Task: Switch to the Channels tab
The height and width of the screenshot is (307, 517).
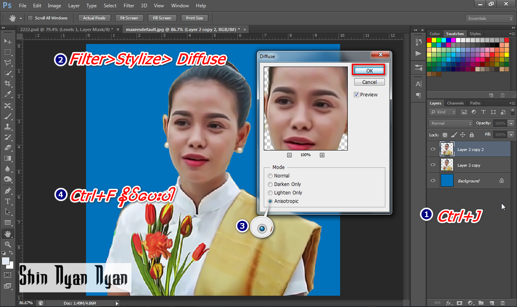Action: pyautogui.click(x=455, y=103)
